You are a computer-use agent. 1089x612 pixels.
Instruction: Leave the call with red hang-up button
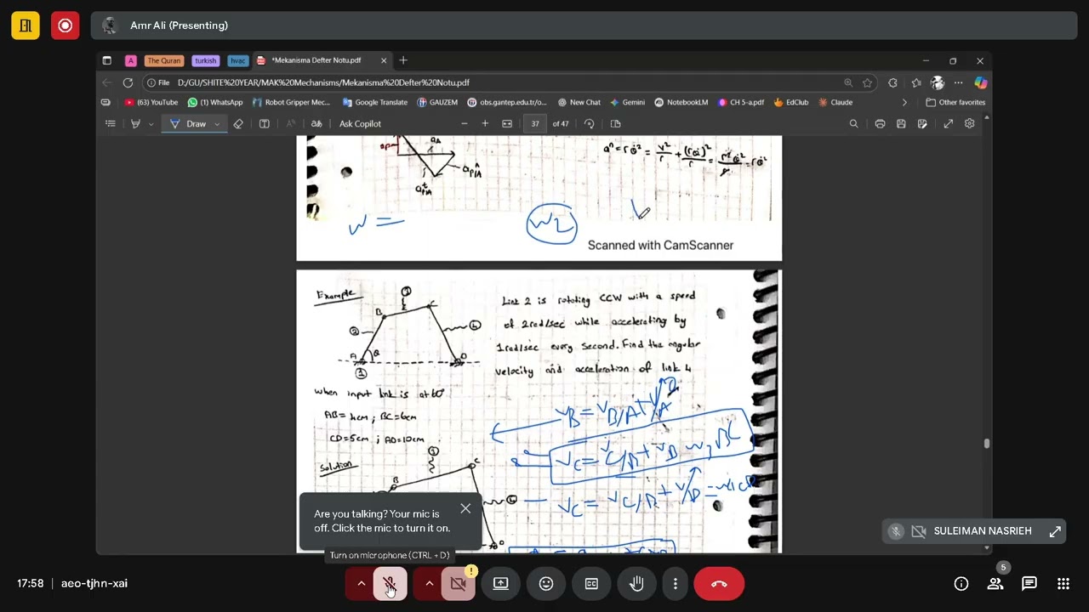719,584
